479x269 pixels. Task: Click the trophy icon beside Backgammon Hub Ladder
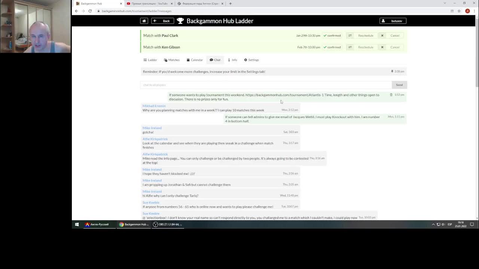tap(180, 21)
